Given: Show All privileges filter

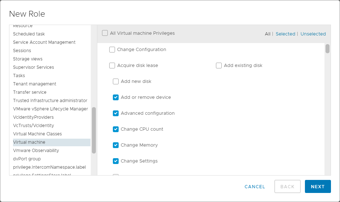Looking at the screenshot, I should (x=267, y=34).
